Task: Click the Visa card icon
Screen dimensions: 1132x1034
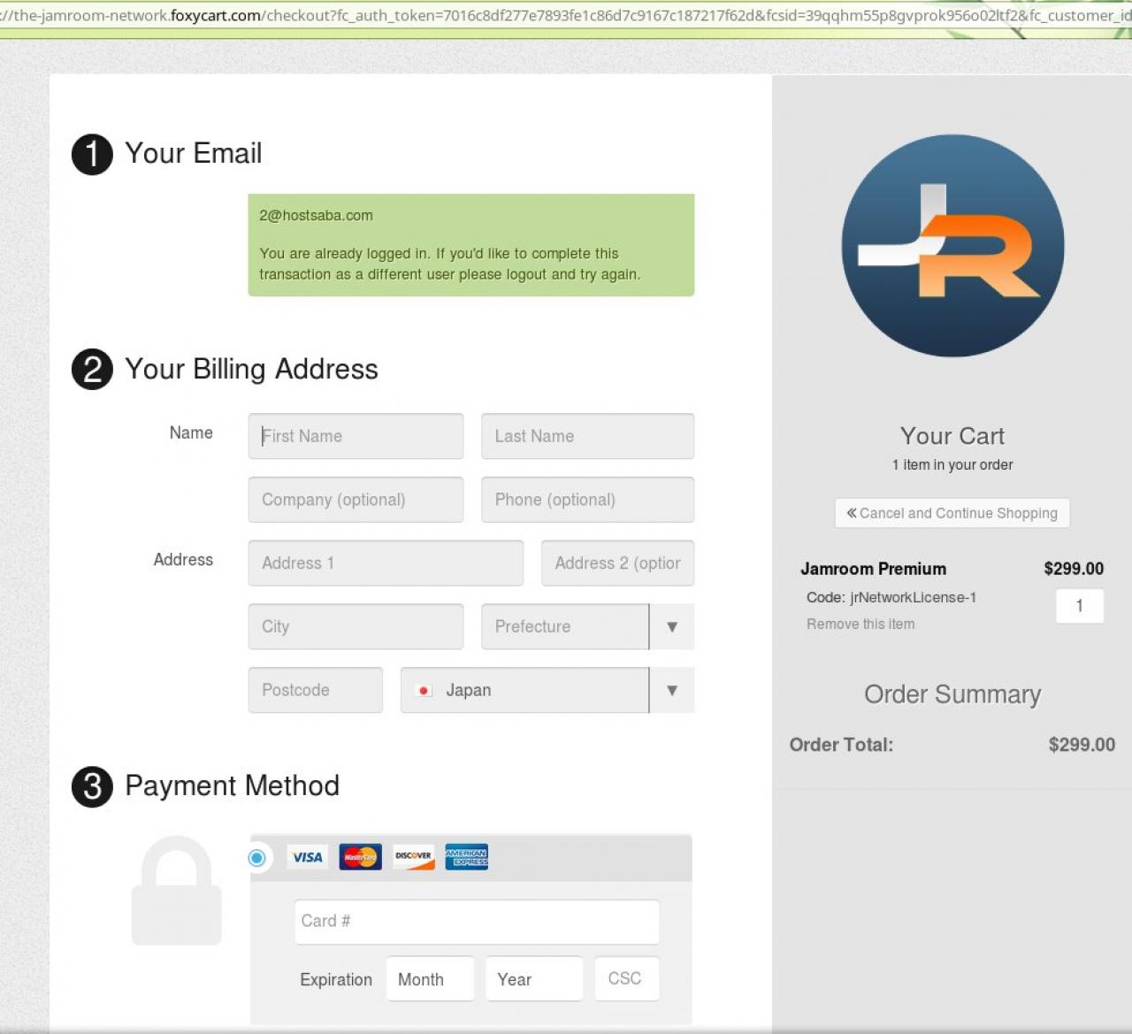Action: pos(307,857)
